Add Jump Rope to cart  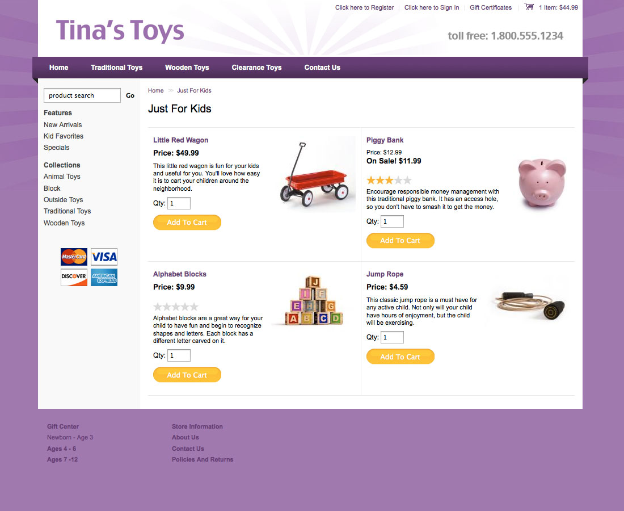(x=400, y=357)
